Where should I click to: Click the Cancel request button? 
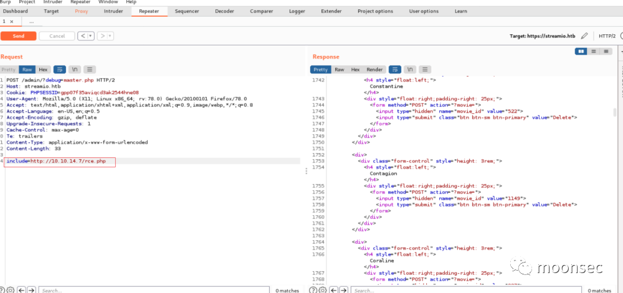(x=57, y=36)
